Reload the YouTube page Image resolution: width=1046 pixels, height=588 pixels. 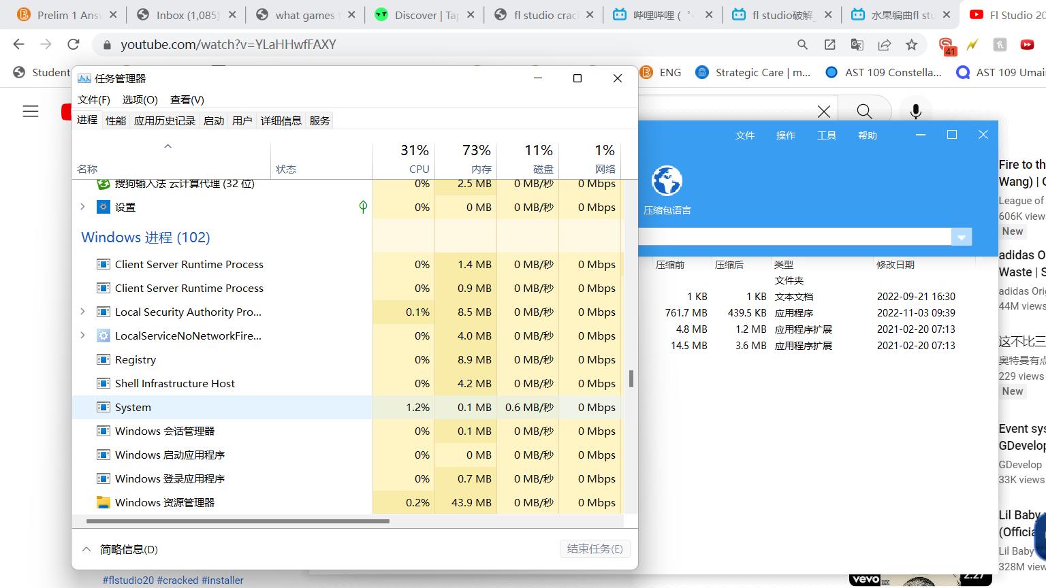pos(74,44)
